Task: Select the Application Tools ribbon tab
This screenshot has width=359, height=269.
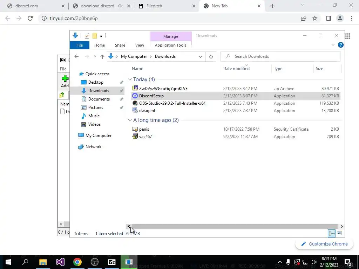Action: tap(170, 45)
